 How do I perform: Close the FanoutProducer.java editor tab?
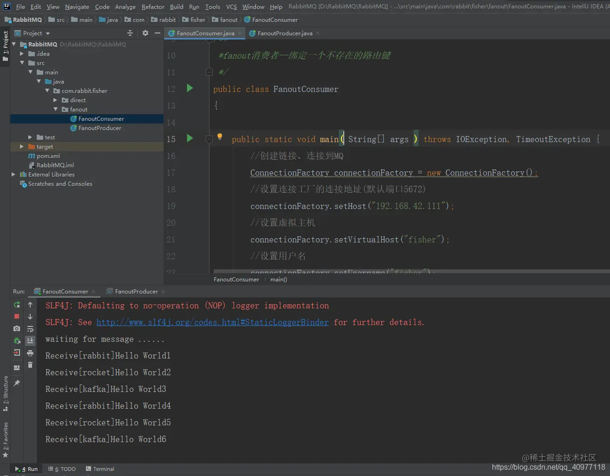tap(318, 33)
